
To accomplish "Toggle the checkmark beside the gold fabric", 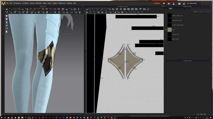I will [x=166, y=29].
